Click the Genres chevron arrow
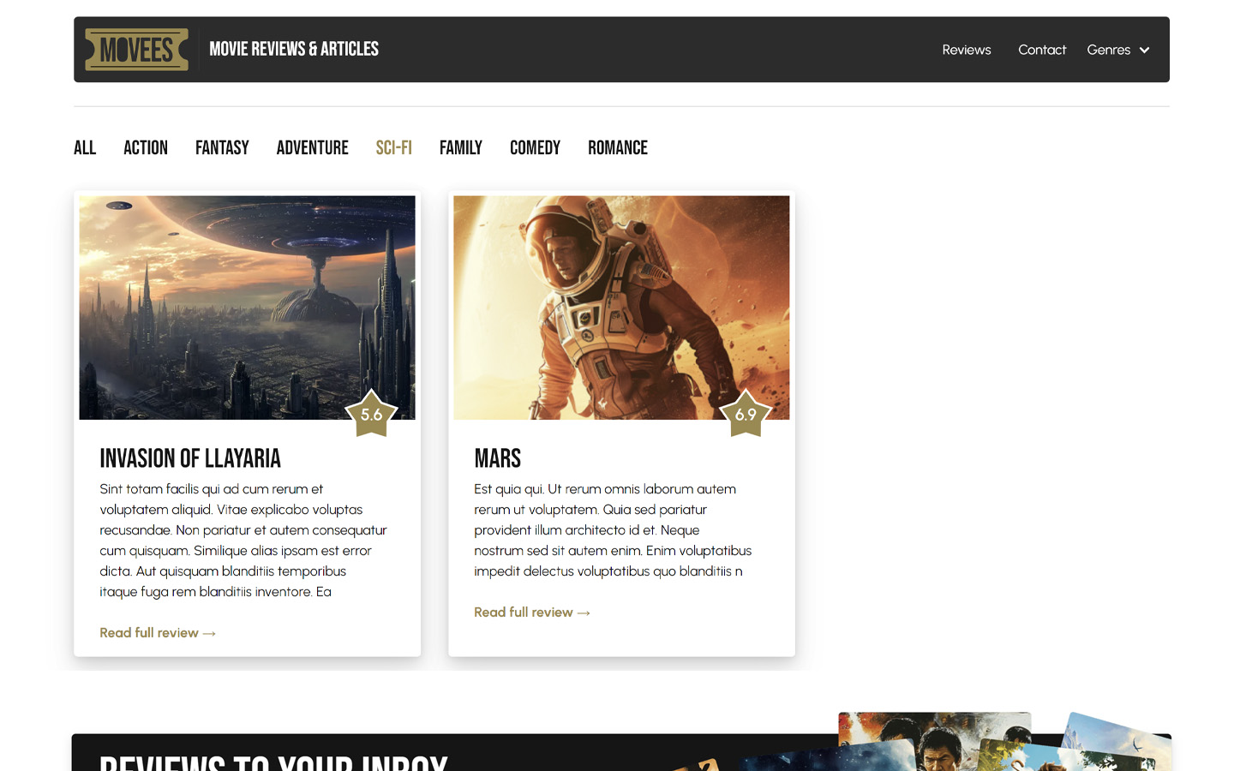 1146,50
